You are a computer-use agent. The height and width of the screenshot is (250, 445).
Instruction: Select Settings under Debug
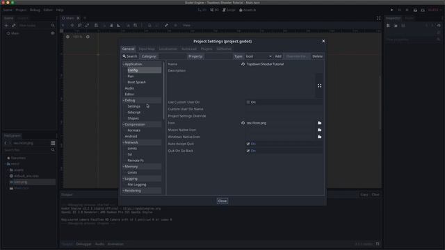[133, 106]
